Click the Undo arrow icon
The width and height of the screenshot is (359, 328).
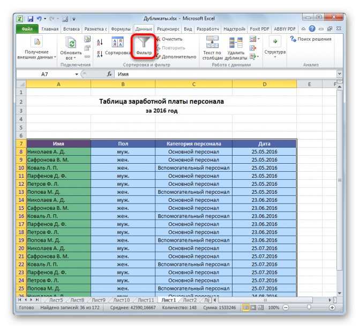39,19
